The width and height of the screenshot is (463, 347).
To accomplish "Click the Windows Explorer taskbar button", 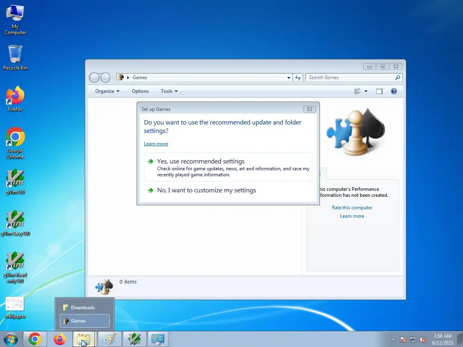I will (x=84, y=339).
